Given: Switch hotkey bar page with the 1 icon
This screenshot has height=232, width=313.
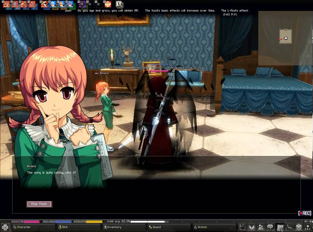Looking at the screenshot, I should [119, 5].
